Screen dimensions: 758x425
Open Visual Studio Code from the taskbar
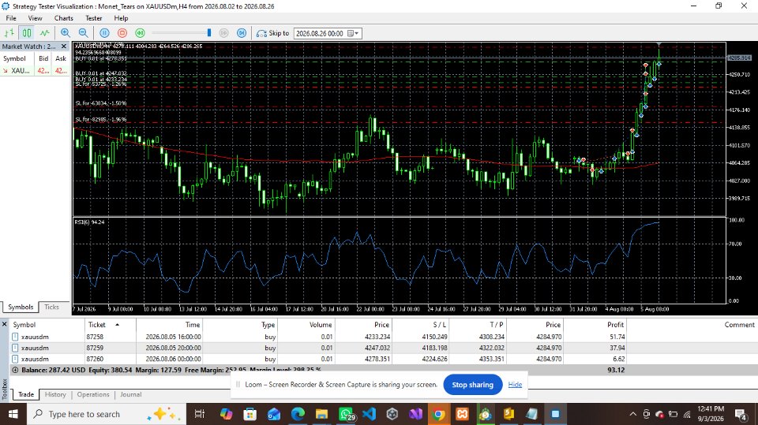click(369, 414)
